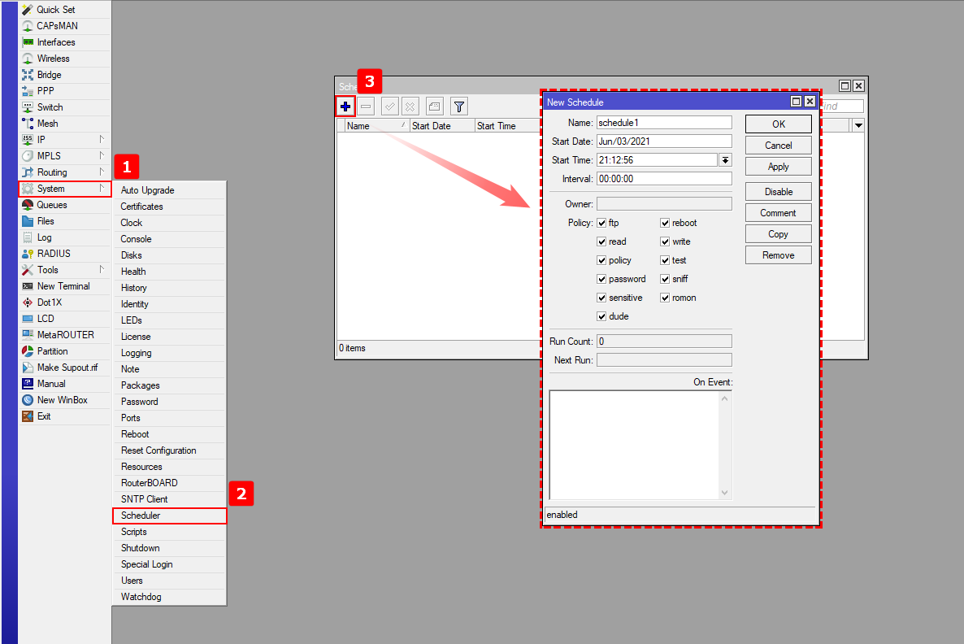Uncheck the sniff policy

tap(665, 278)
